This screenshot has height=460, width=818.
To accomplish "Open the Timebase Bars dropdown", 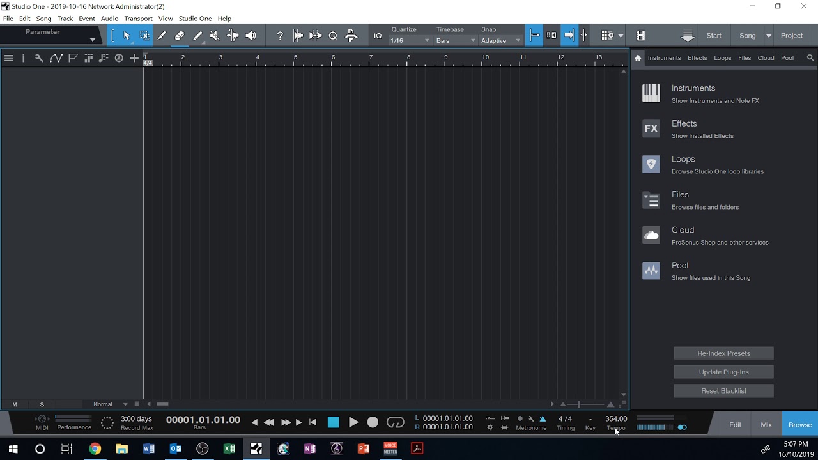I will click(456, 40).
